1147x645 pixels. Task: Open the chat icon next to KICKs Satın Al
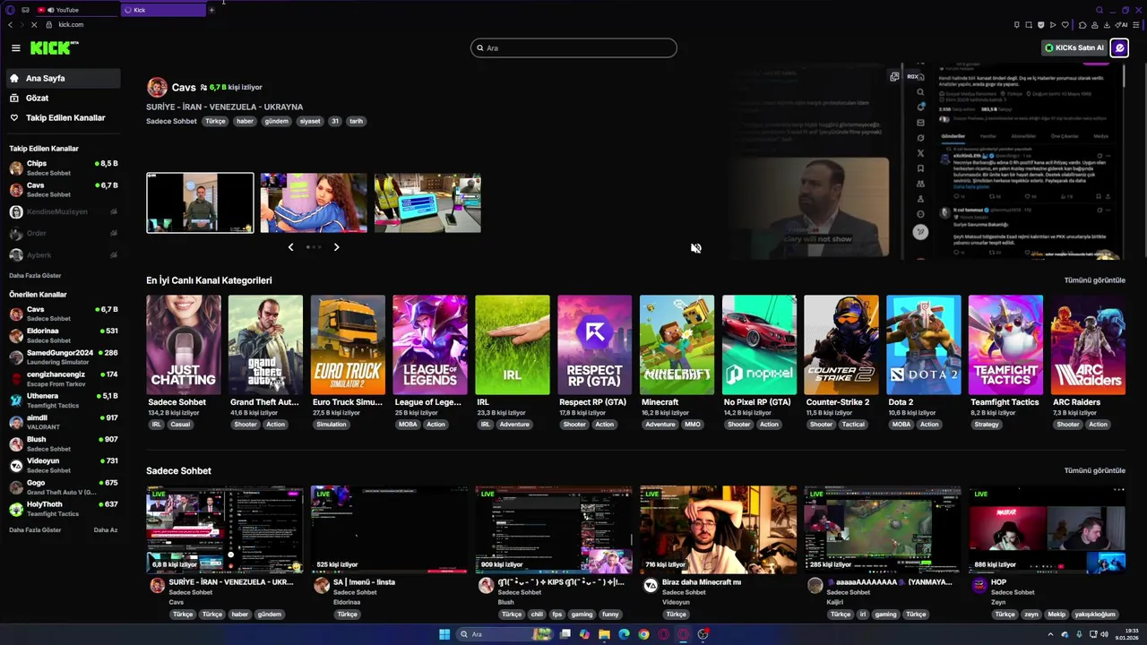point(1119,48)
